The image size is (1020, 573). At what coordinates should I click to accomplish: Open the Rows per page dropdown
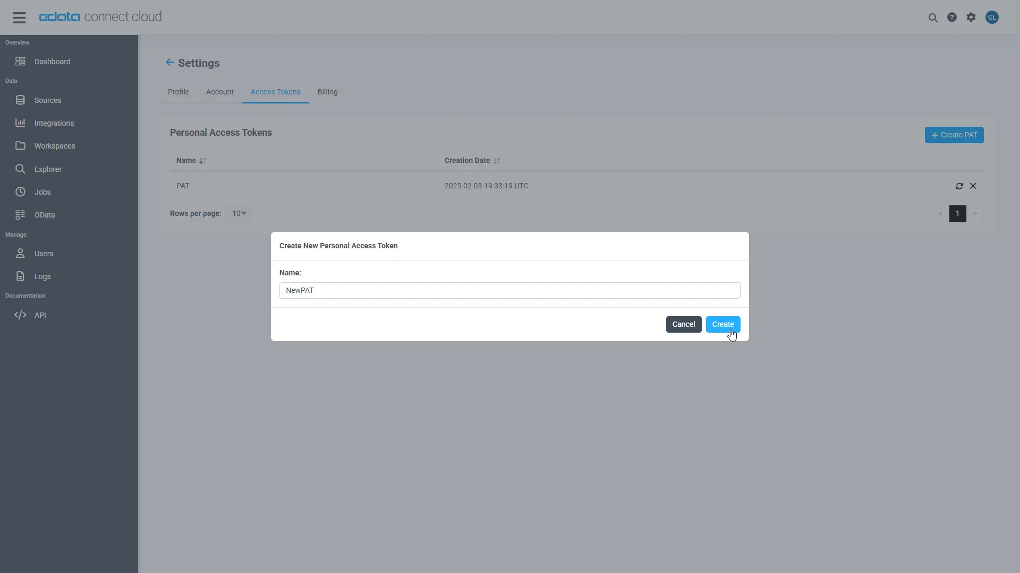click(x=239, y=213)
